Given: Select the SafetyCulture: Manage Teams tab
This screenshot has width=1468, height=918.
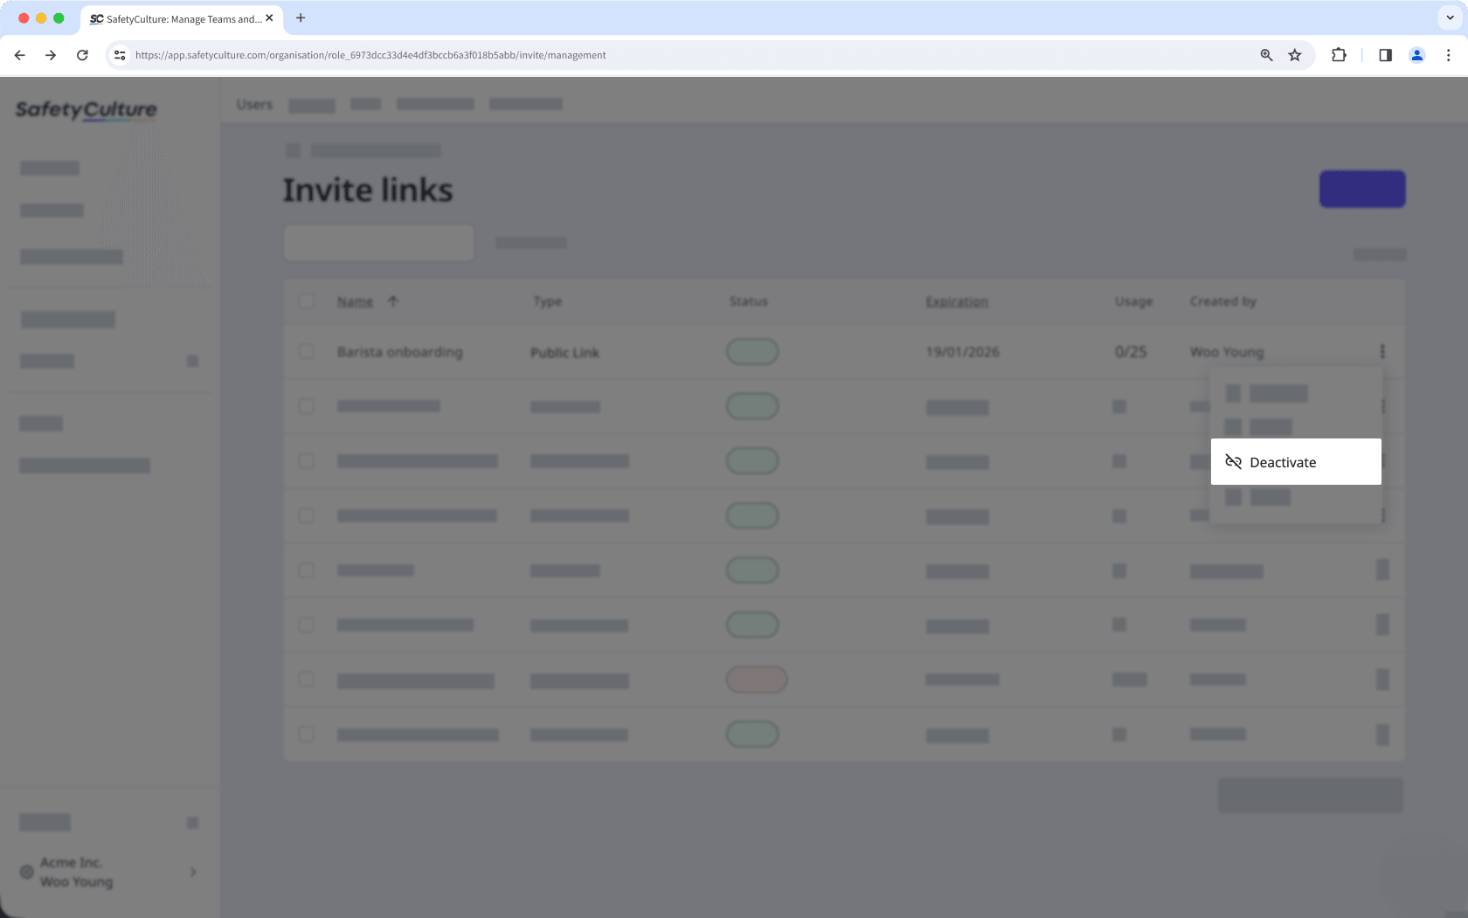Looking at the screenshot, I should pyautogui.click(x=182, y=18).
